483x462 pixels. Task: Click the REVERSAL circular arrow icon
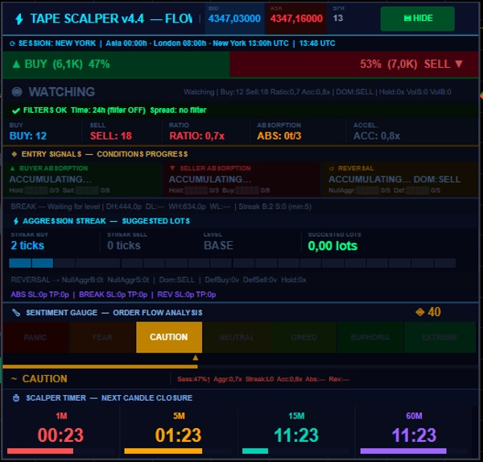click(332, 169)
